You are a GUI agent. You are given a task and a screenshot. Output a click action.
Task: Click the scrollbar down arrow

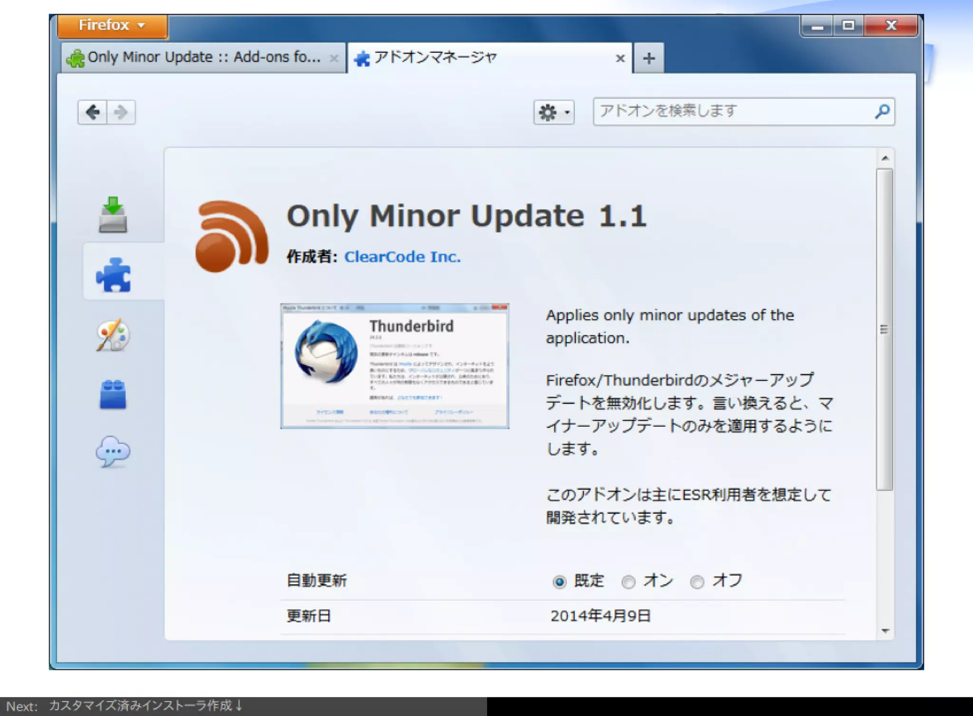(x=885, y=631)
